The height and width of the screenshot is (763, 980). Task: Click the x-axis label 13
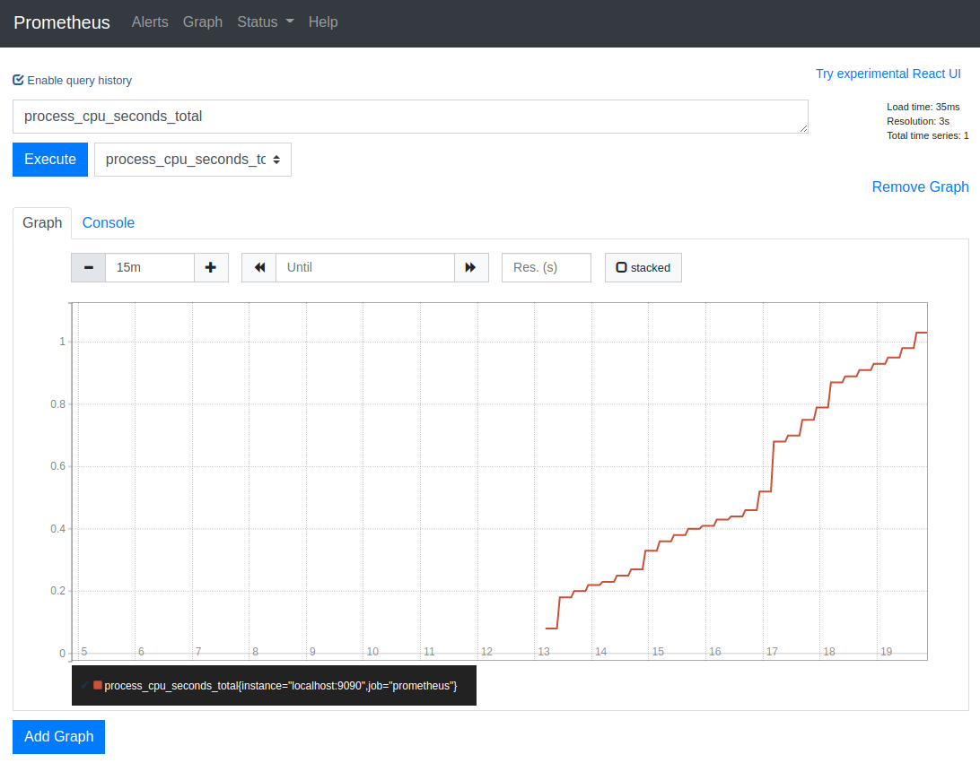point(544,651)
